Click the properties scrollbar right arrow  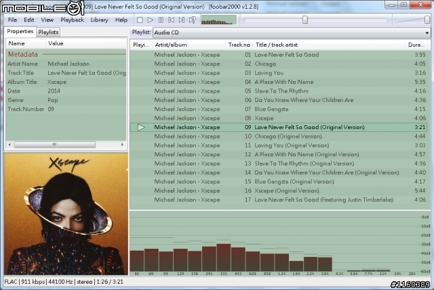(122, 145)
